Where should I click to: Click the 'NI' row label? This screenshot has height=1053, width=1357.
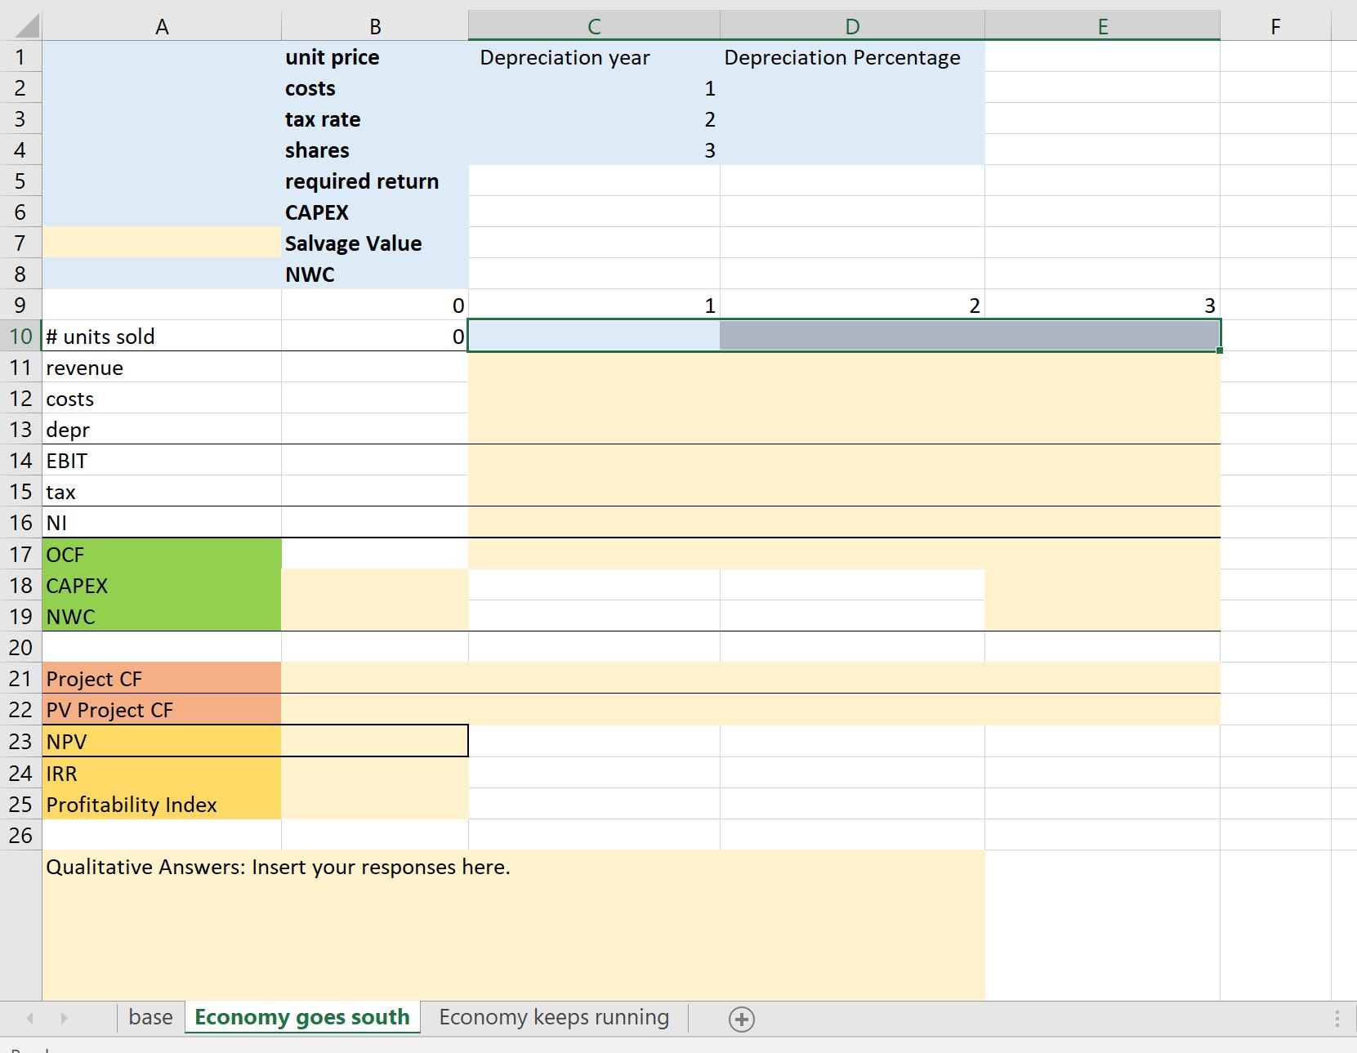[x=162, y=523]
